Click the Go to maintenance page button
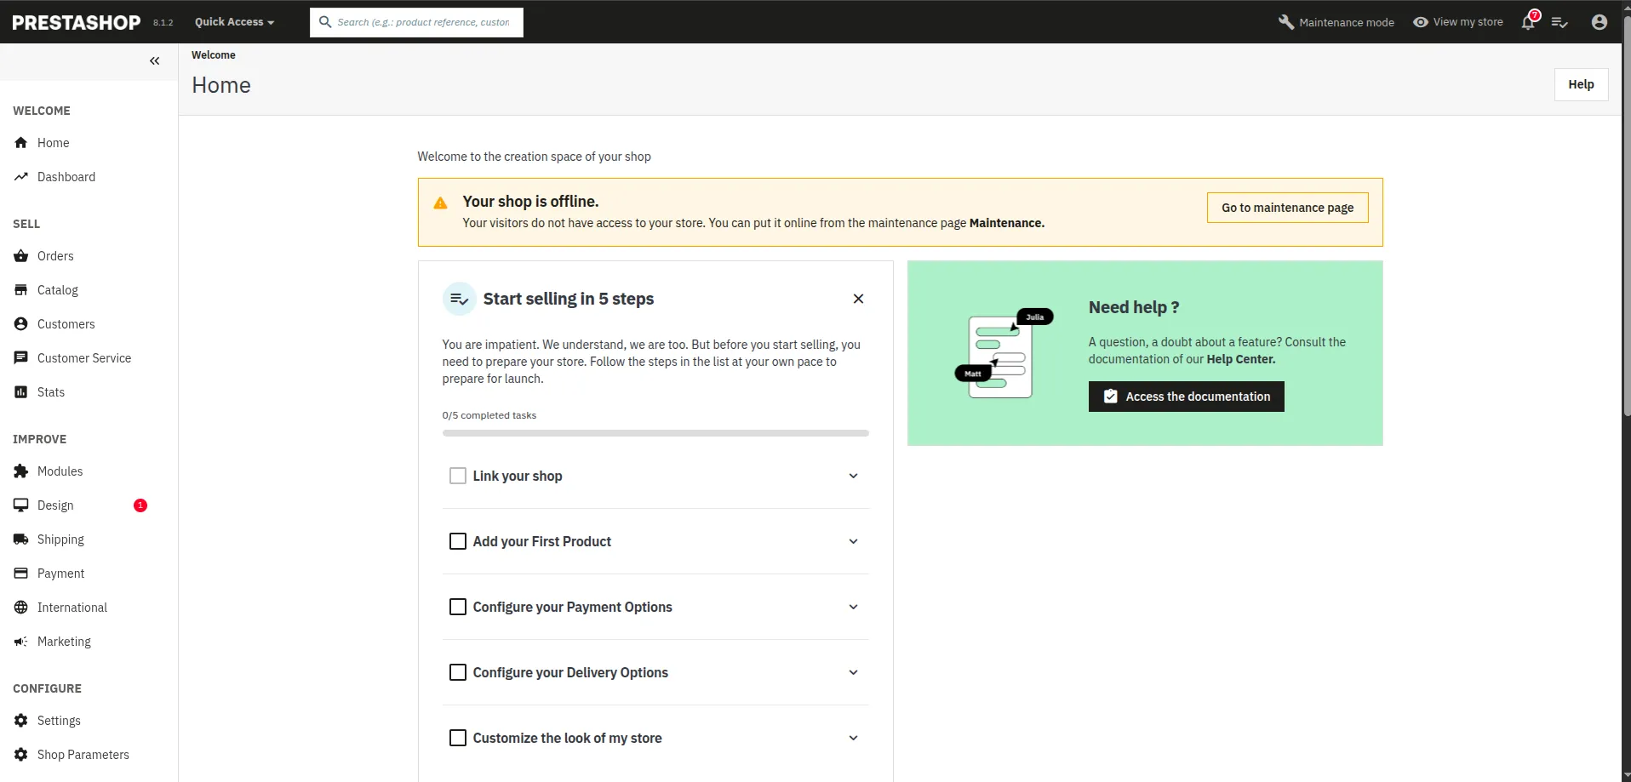Viewport: 1631px width, 782px height. tap(1287, 207)
